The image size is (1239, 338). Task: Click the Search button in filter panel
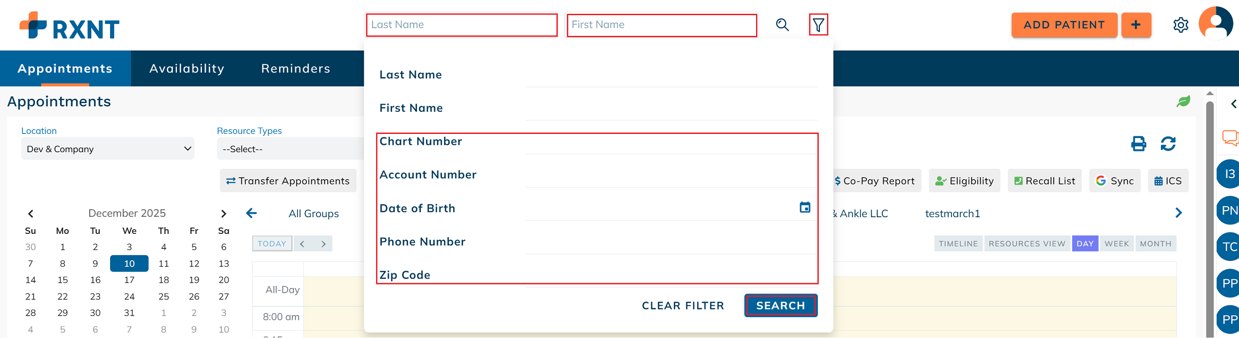pos(780,306)
